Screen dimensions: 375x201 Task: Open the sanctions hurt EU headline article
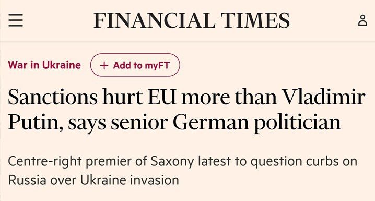tap(186, 110)
